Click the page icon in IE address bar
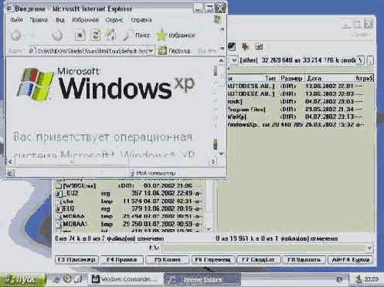384x287 pixels. coord(32,51)
